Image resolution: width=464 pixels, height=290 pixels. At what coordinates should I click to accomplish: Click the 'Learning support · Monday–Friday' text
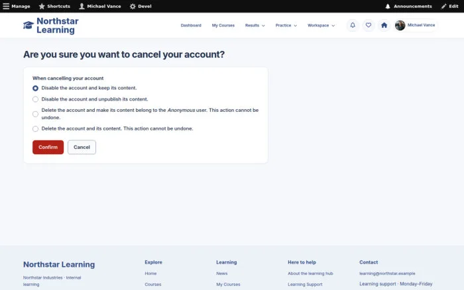(396, 284)
